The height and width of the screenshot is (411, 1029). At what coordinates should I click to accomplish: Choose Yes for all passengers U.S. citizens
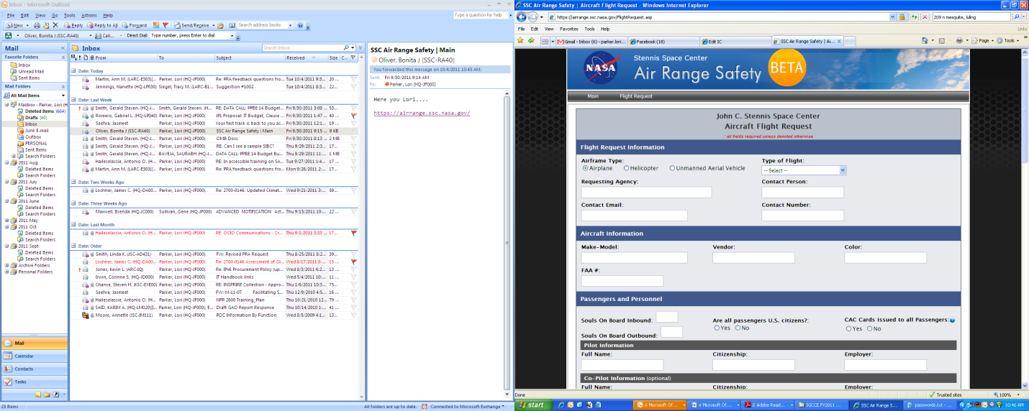click(717, 328)
